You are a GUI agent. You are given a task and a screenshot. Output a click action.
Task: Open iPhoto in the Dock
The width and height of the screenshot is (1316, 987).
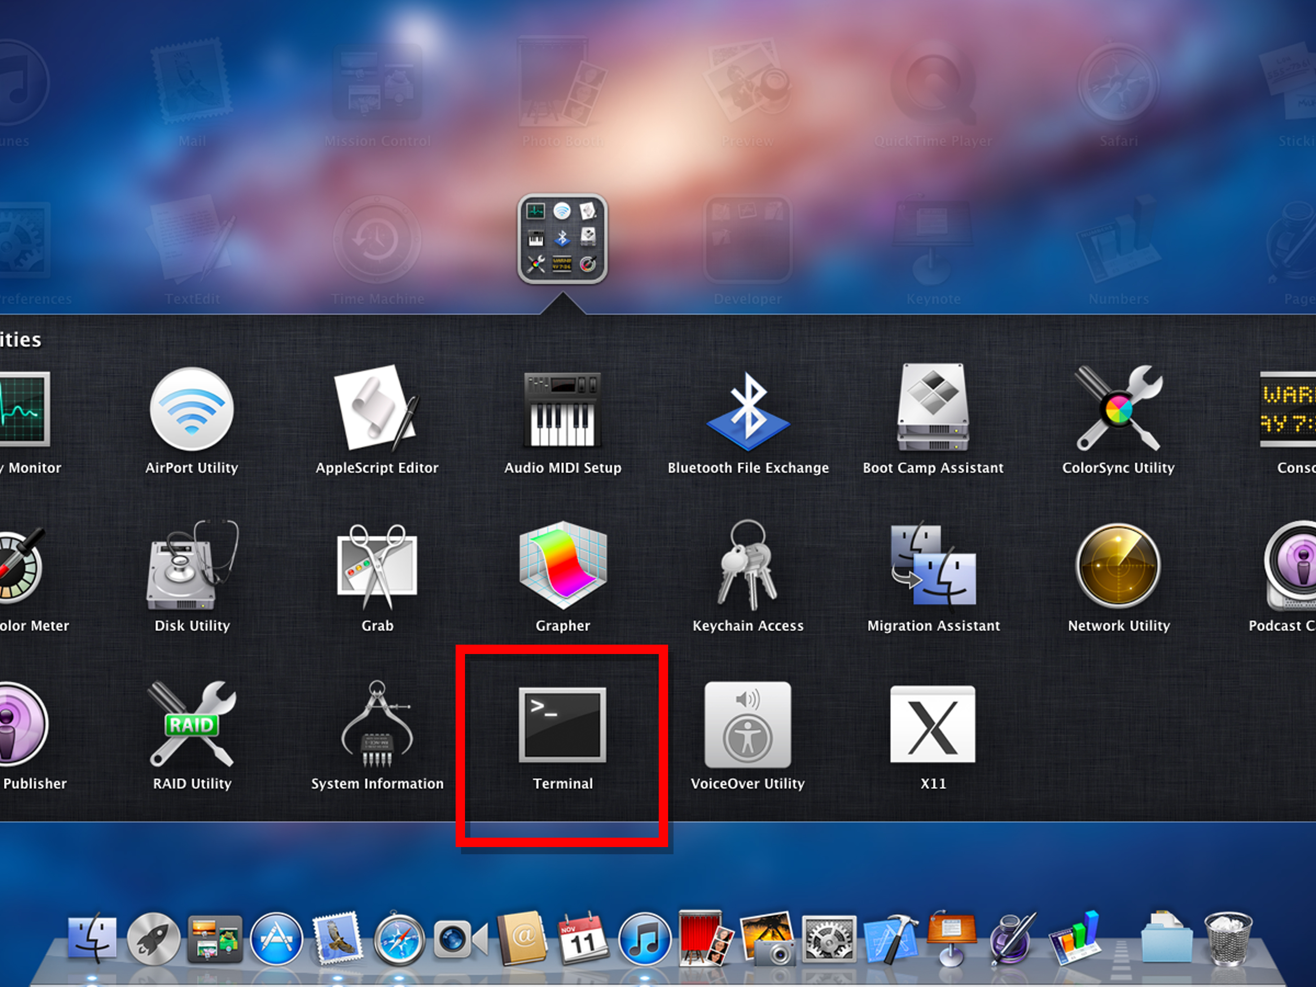[767, 938]
